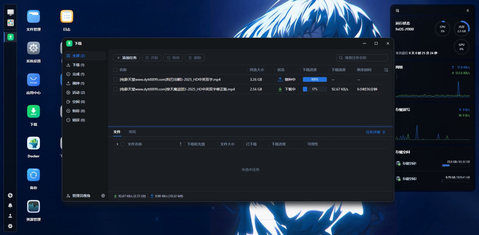Open 资源管理 monitor icon
This screenshot has height=235, width=479.
(x=34, y=207)
